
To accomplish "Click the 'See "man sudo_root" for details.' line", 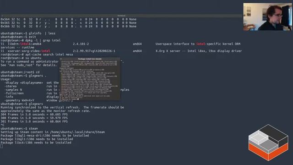I will pos(28,65).
